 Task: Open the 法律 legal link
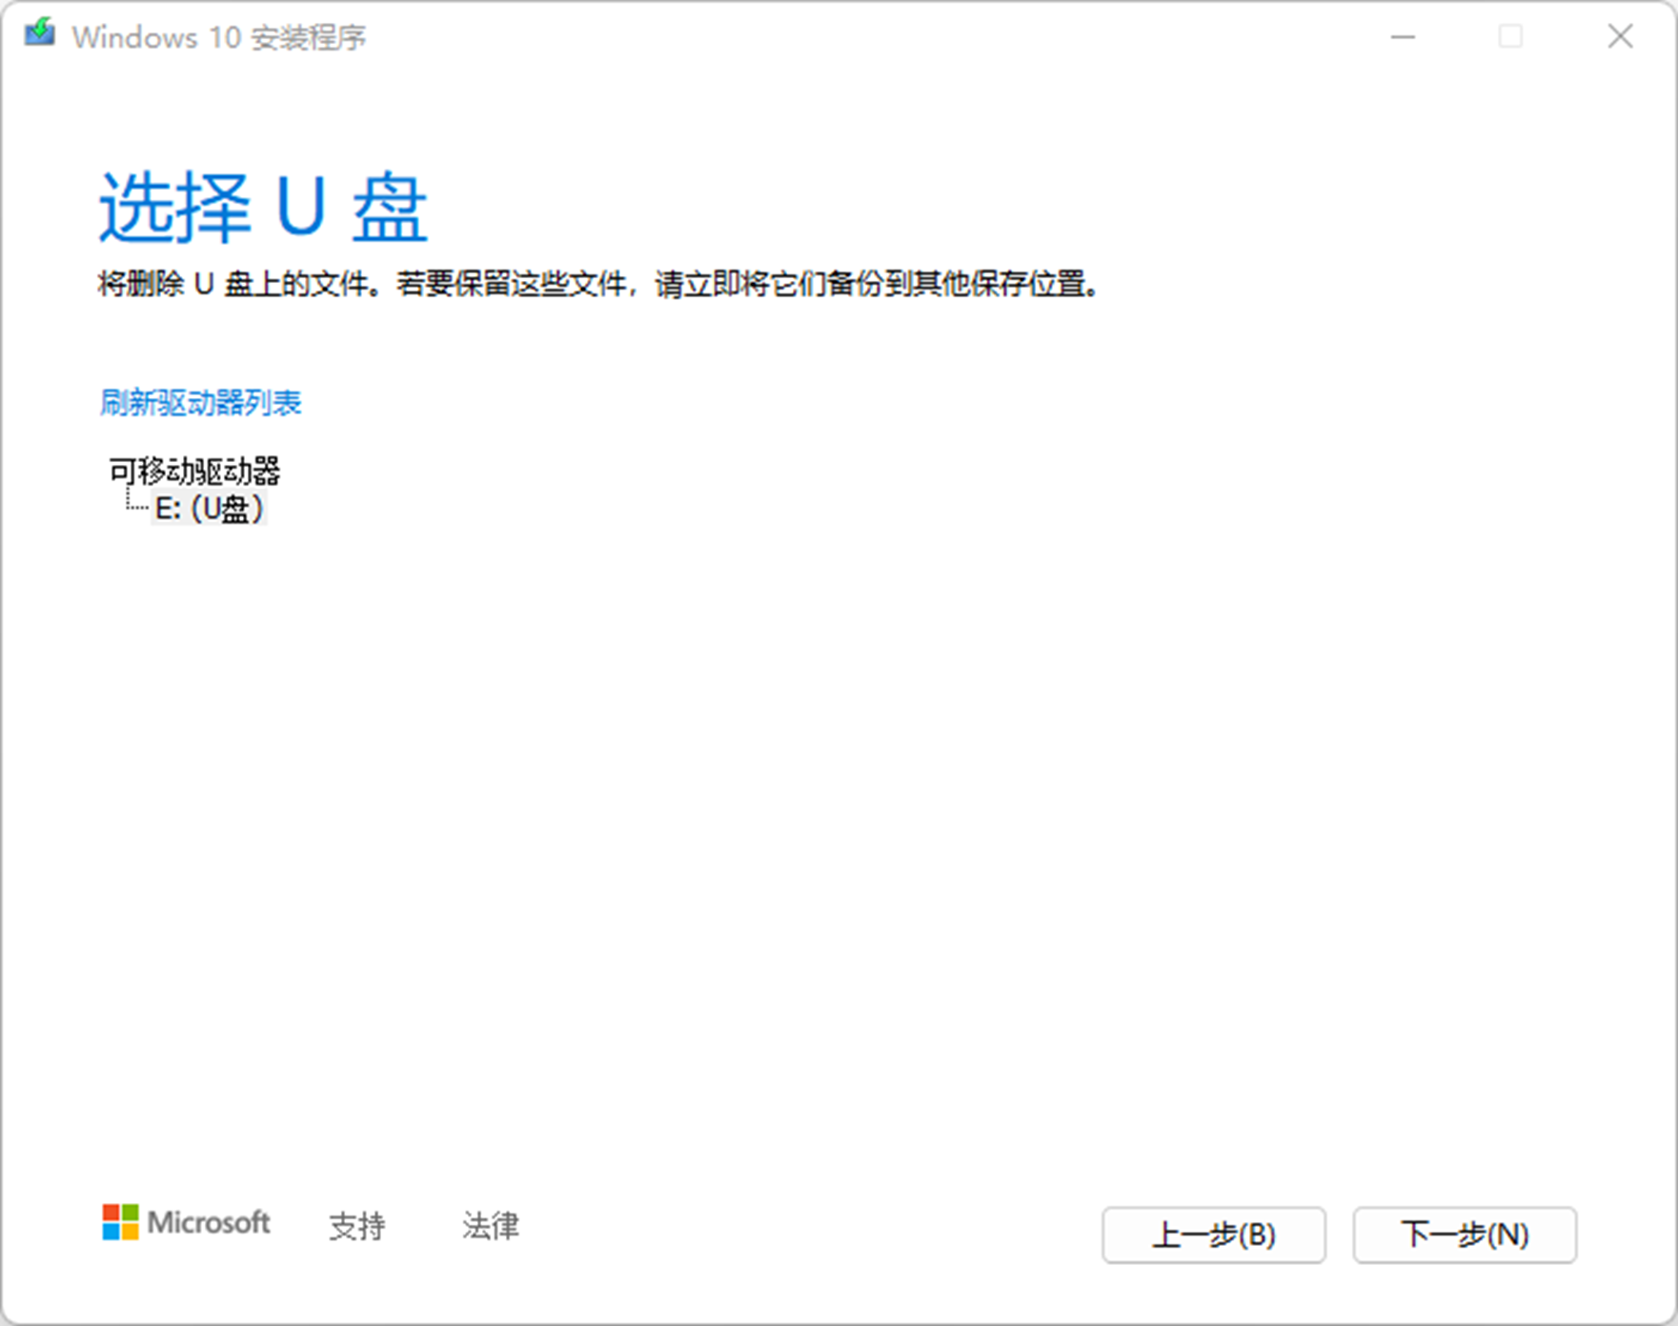(x=491, y=1226)
